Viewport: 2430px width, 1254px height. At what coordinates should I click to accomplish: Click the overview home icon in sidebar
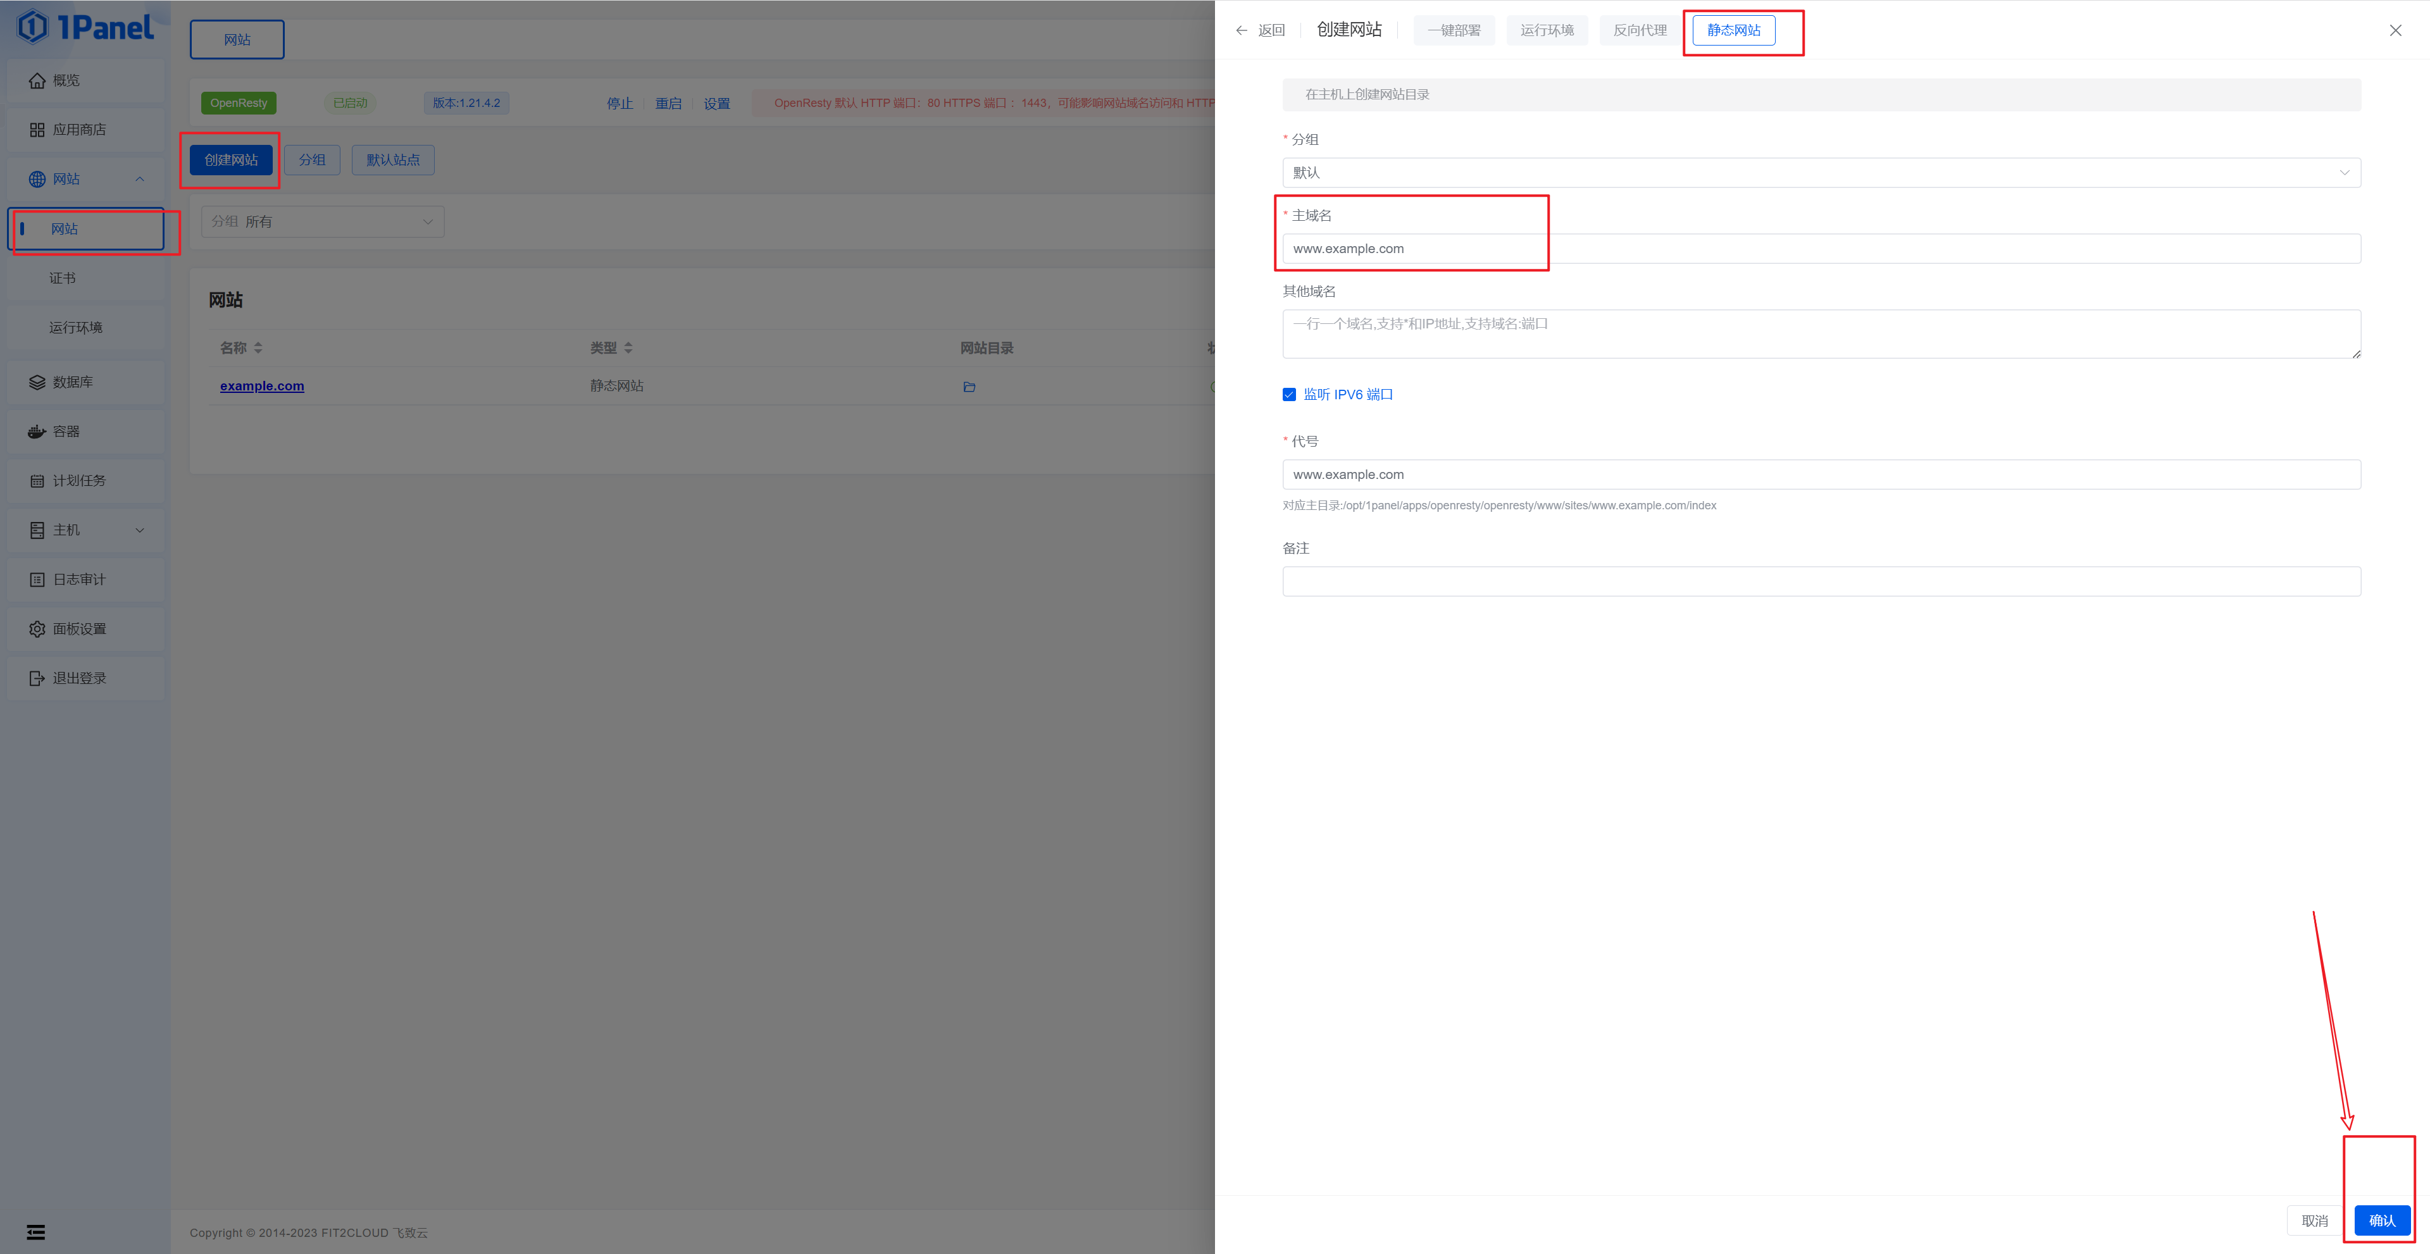coord(37,81)
